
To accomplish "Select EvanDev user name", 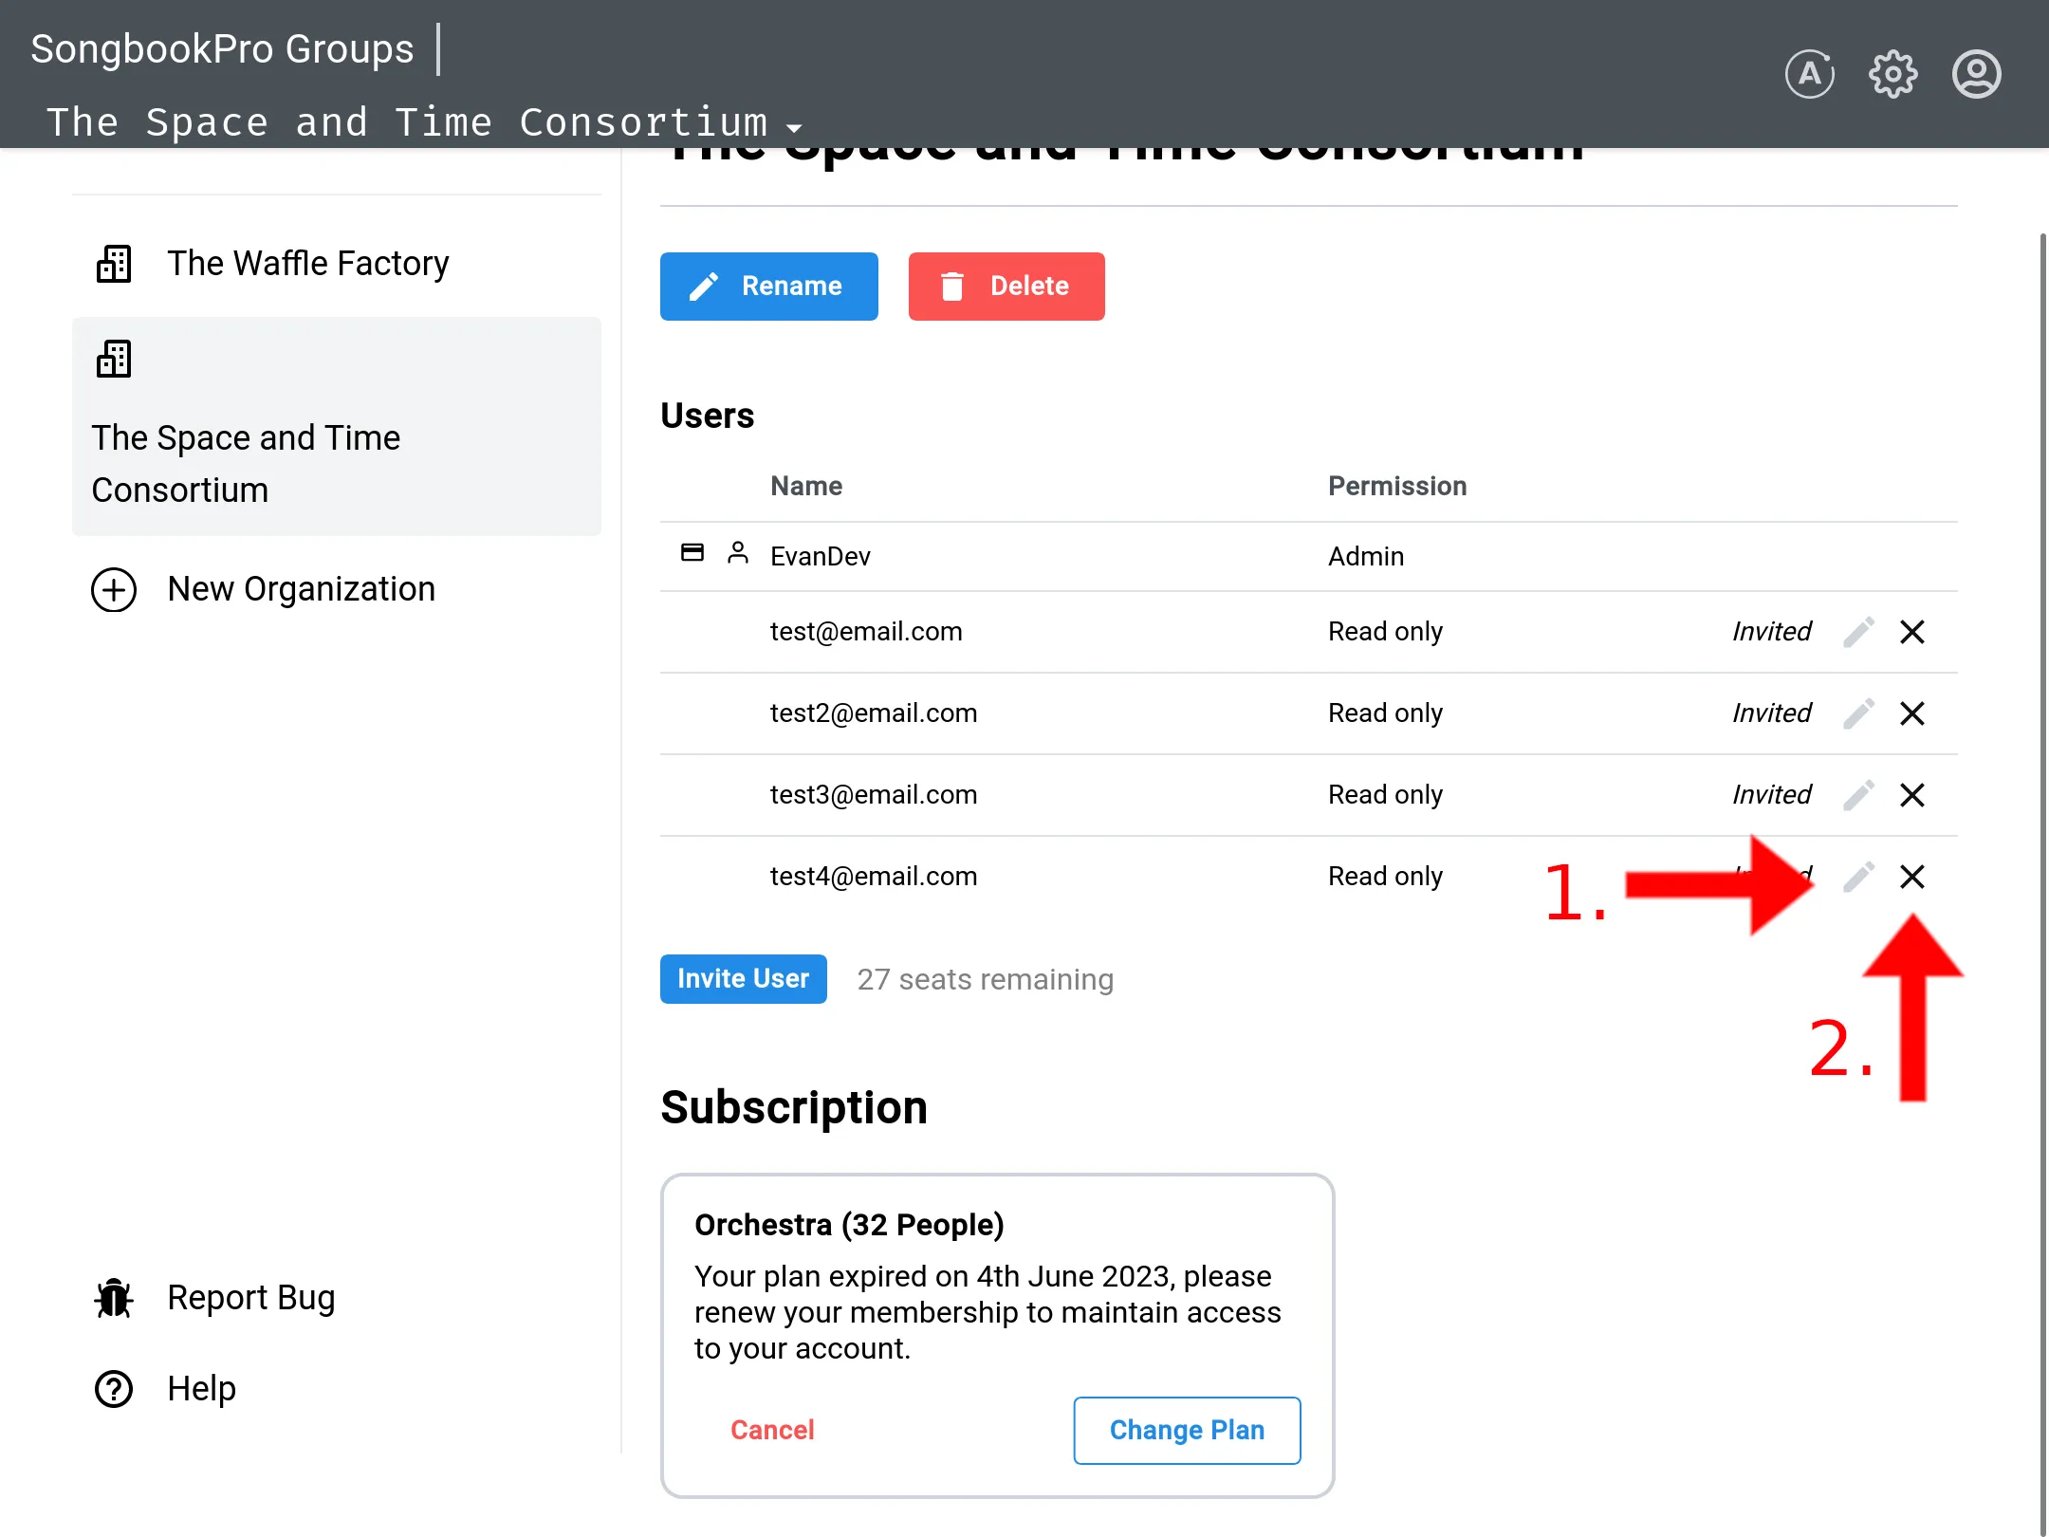I will [820, 556].
